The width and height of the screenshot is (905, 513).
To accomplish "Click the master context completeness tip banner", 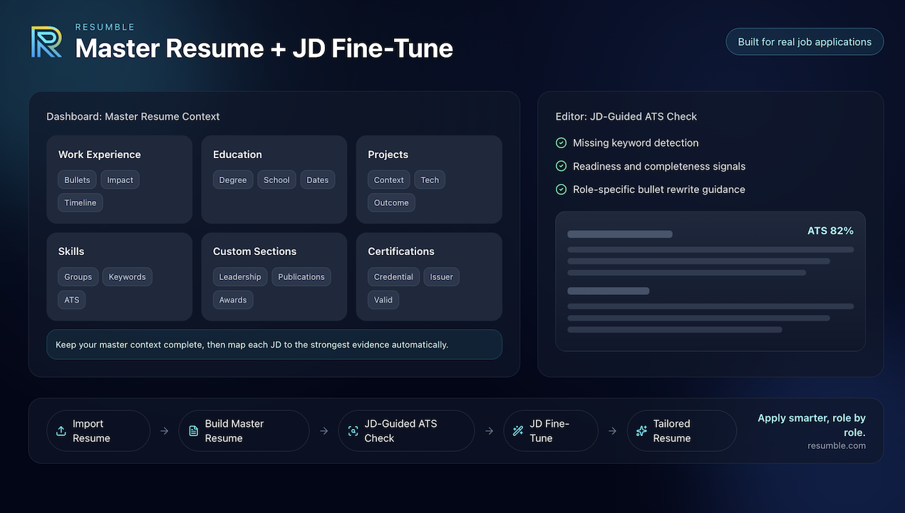I will [x=274, y=344].
